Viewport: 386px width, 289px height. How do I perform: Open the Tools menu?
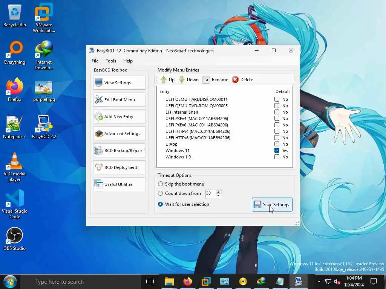(111, 61)
